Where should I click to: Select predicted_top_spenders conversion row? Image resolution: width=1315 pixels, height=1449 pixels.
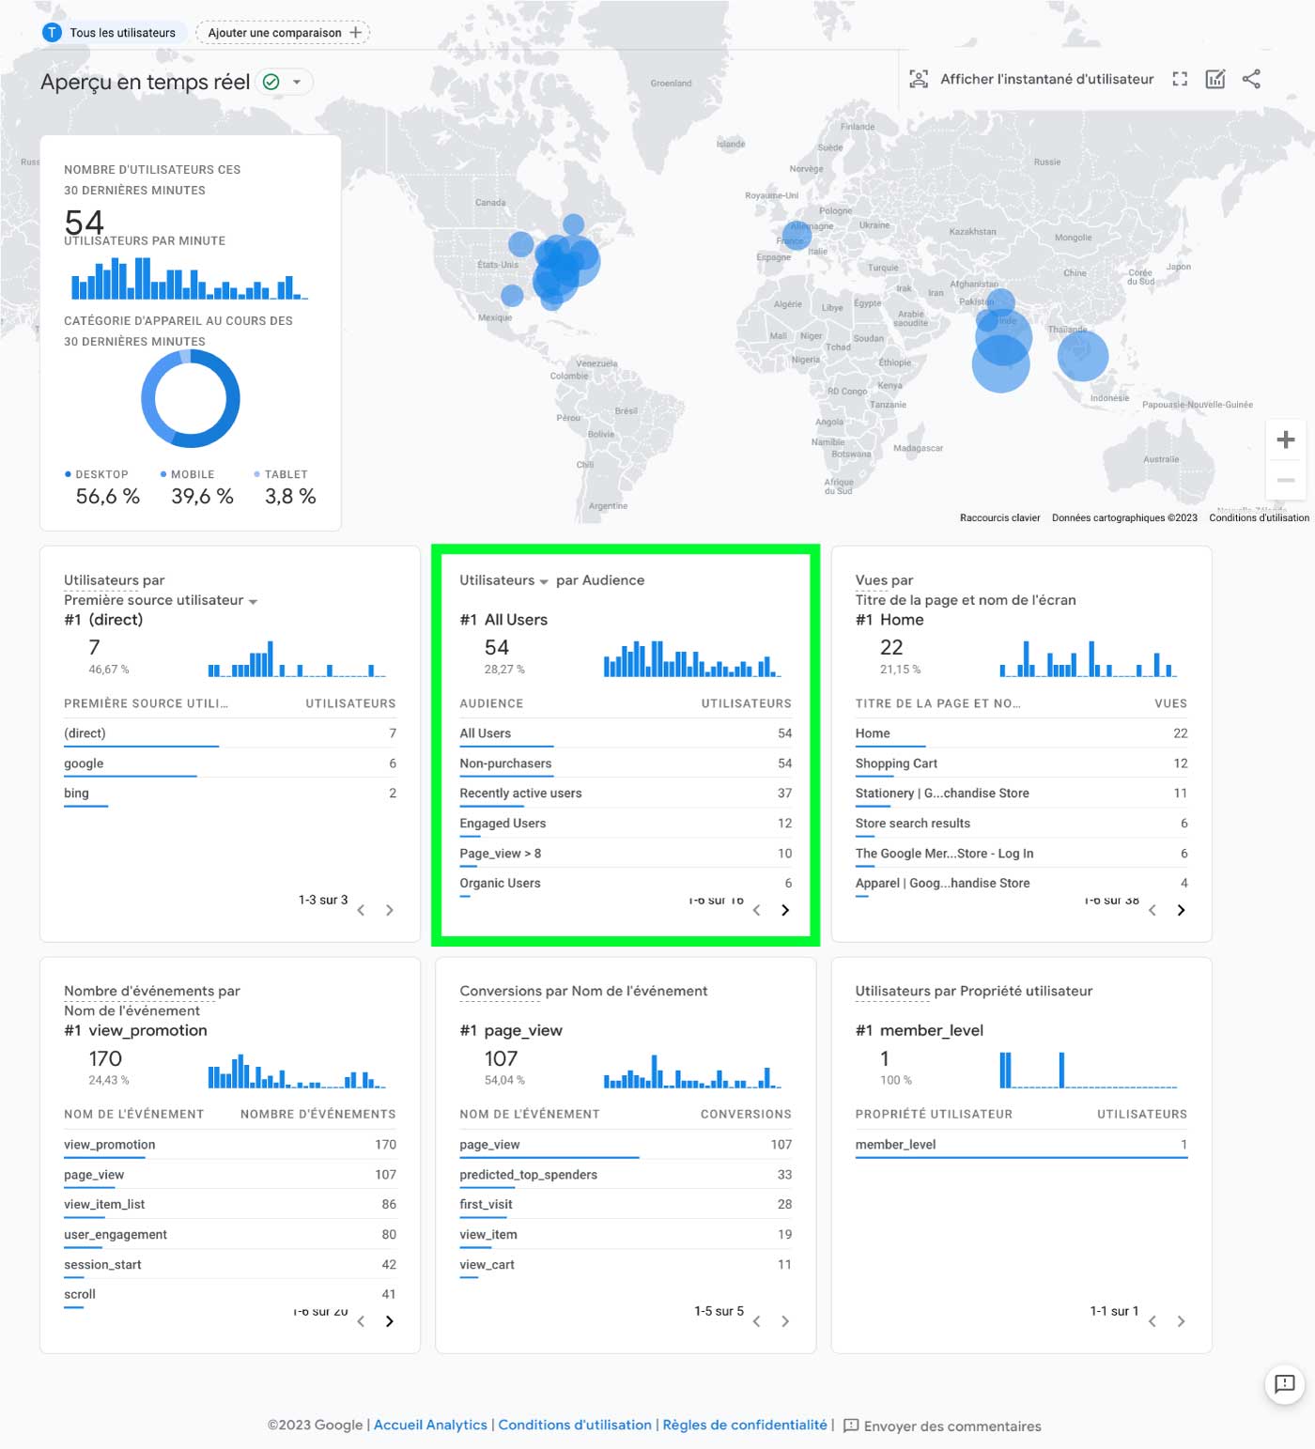pyautogui.click(x=626, y=1175)
